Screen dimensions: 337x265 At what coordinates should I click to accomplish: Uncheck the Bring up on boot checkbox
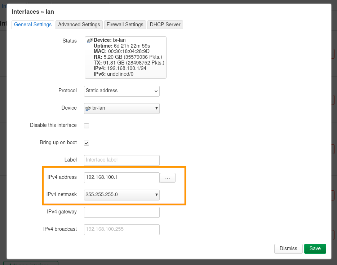pos(87,143)
